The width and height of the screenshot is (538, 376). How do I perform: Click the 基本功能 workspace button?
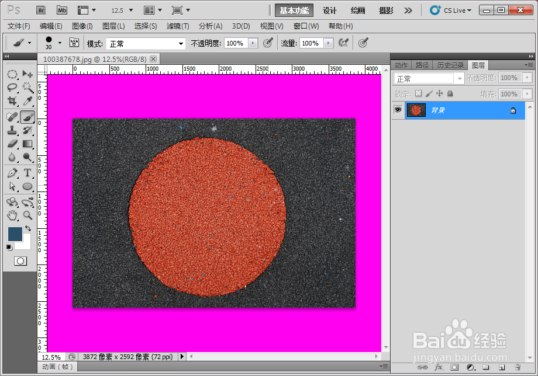click(x=294, y=10)
